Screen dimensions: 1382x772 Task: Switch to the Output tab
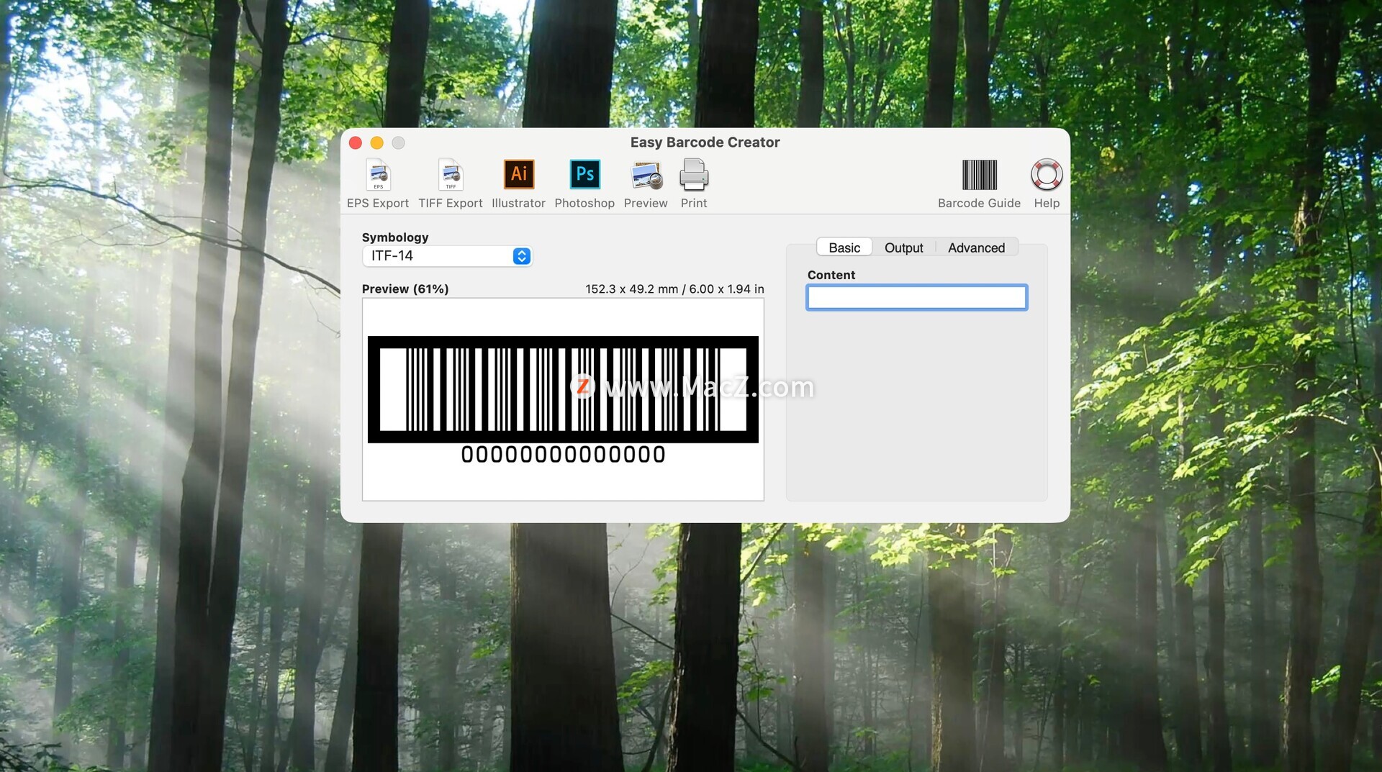(903, 248)
